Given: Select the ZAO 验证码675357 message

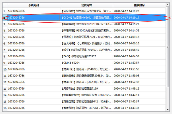Looking at the screenshot, I should coord(87,56).
